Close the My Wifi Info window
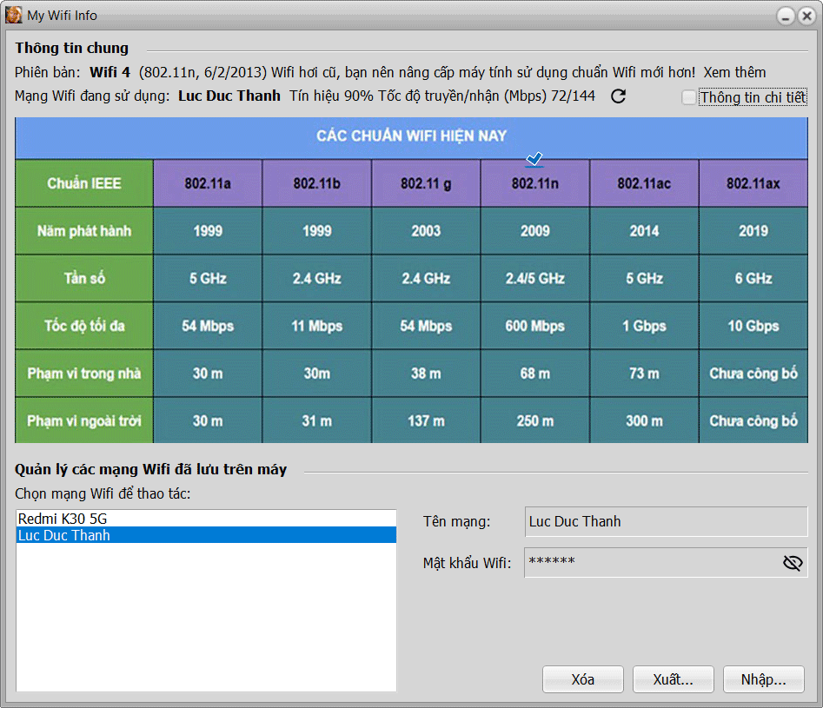The width and height of the screenshot is (823, 708). point(807,16)
